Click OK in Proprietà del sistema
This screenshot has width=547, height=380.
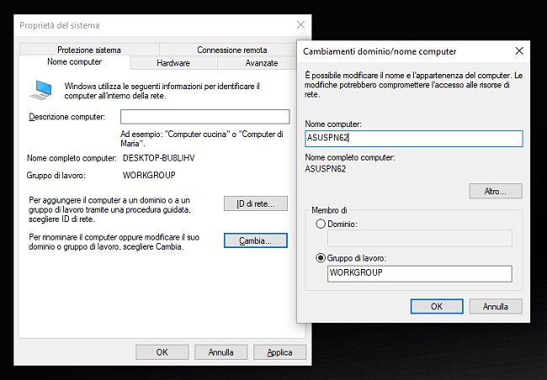(x=162, y=352)
